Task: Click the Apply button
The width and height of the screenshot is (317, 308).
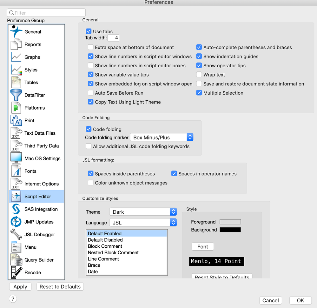Action: [20, 286]
